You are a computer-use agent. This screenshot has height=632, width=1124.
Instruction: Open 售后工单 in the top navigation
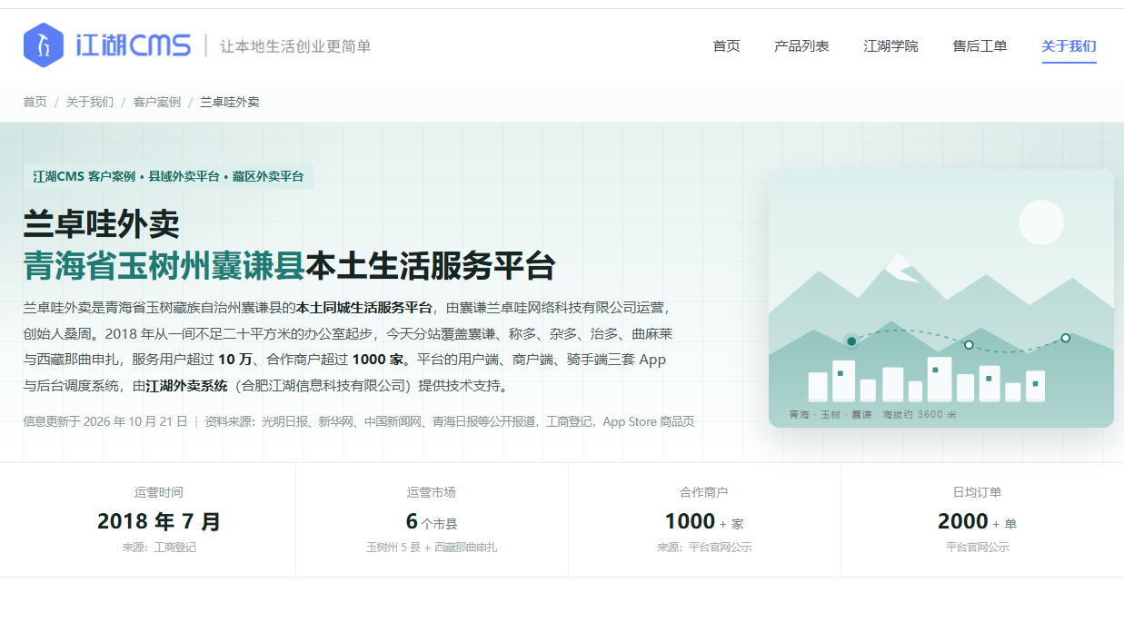(x=980, y=46)
